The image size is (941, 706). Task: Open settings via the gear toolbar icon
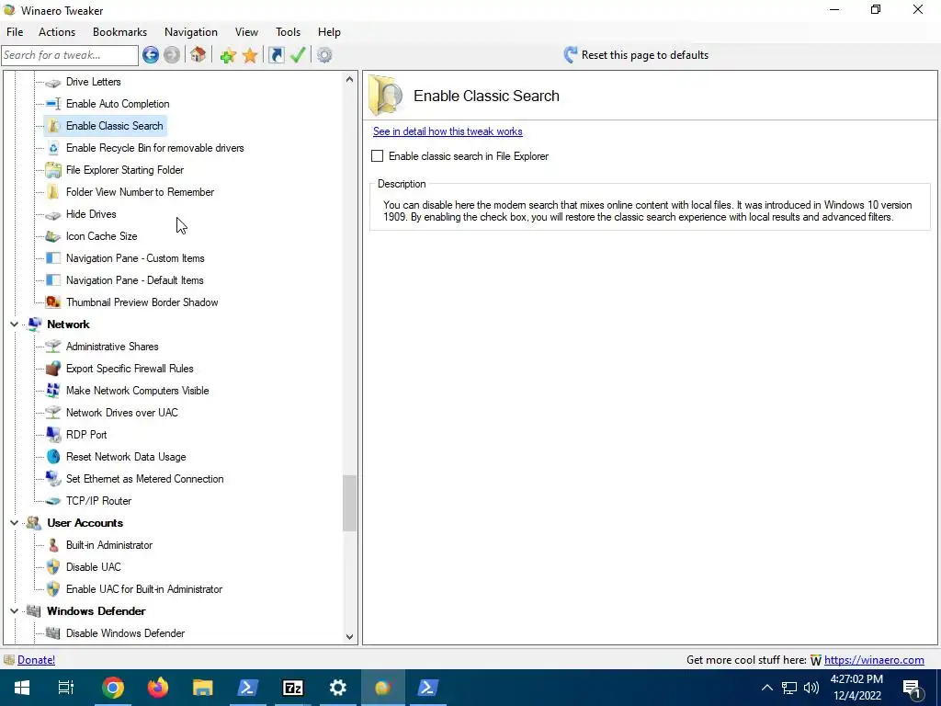tap(324, 55)
